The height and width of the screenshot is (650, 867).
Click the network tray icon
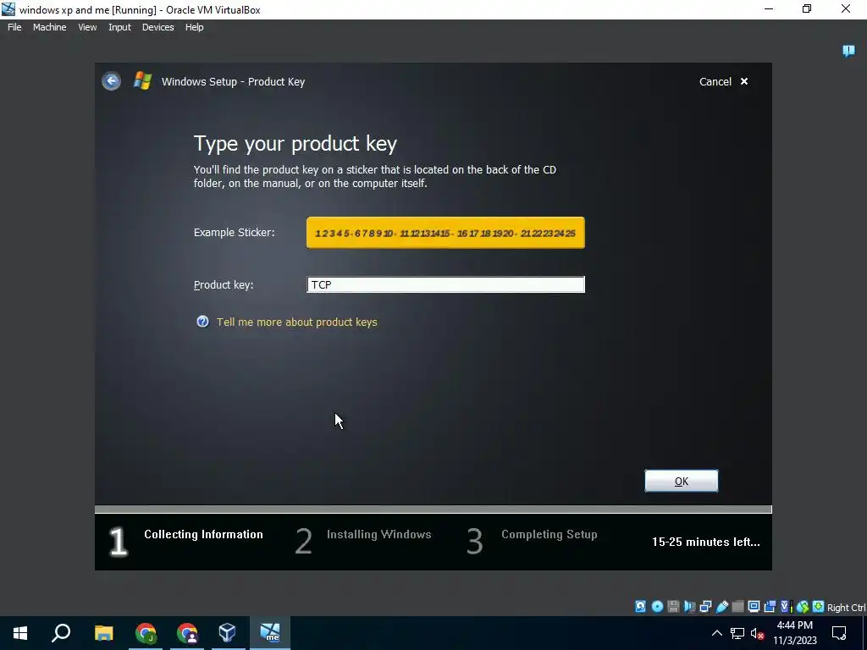[737, 633]
